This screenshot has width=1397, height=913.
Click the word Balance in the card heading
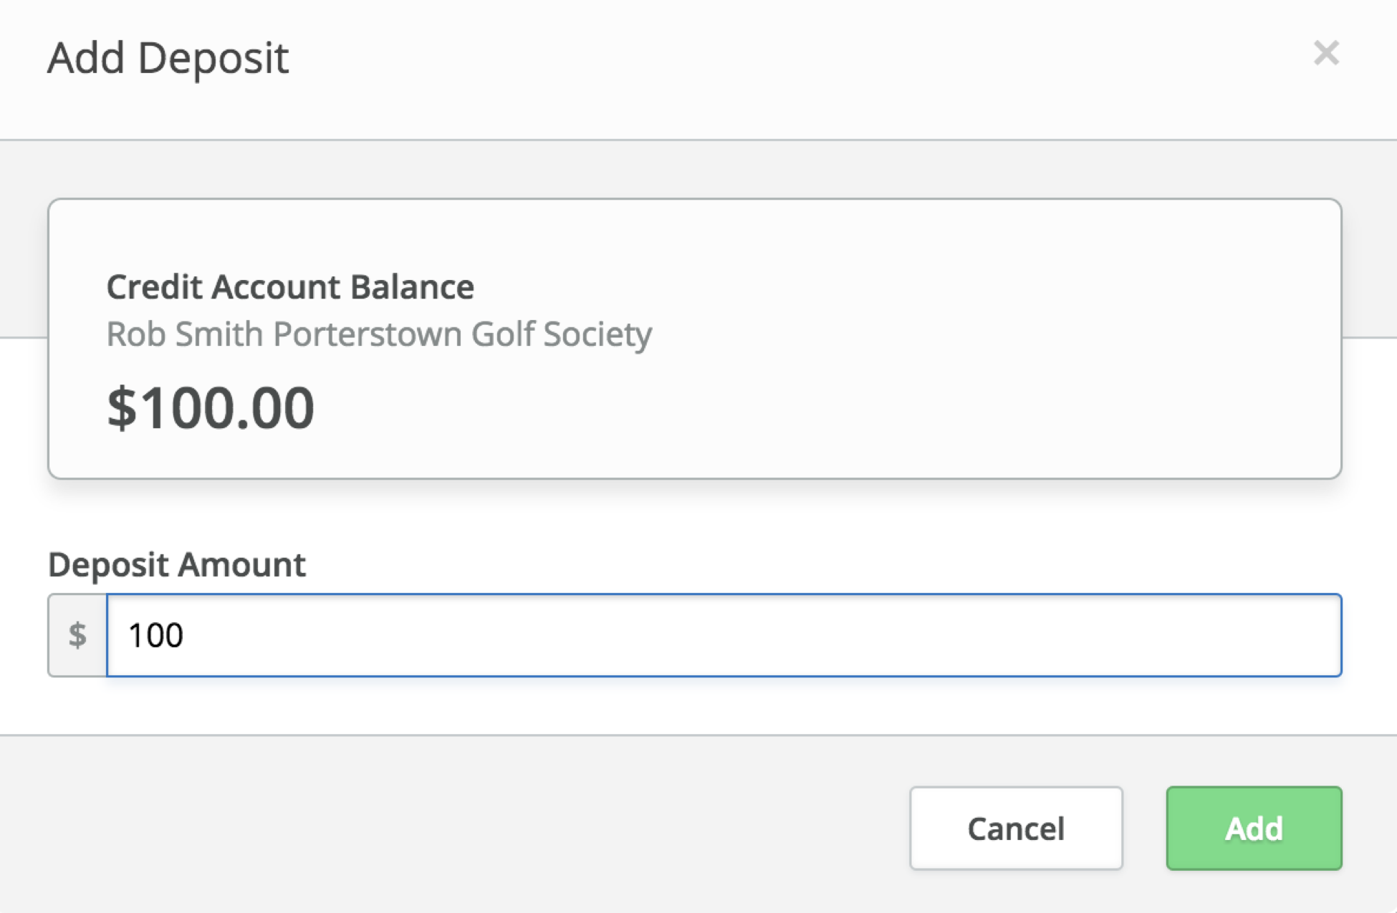[412, 287]
